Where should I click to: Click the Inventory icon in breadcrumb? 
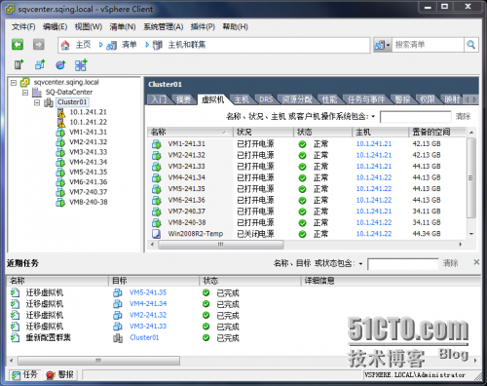[x=111, y=45]
